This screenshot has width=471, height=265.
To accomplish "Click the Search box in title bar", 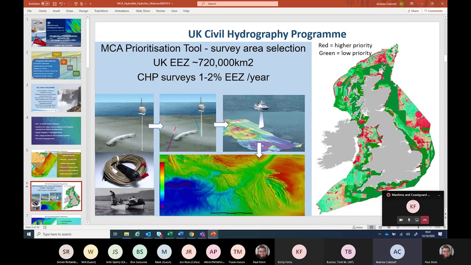I will pos(238,4).
